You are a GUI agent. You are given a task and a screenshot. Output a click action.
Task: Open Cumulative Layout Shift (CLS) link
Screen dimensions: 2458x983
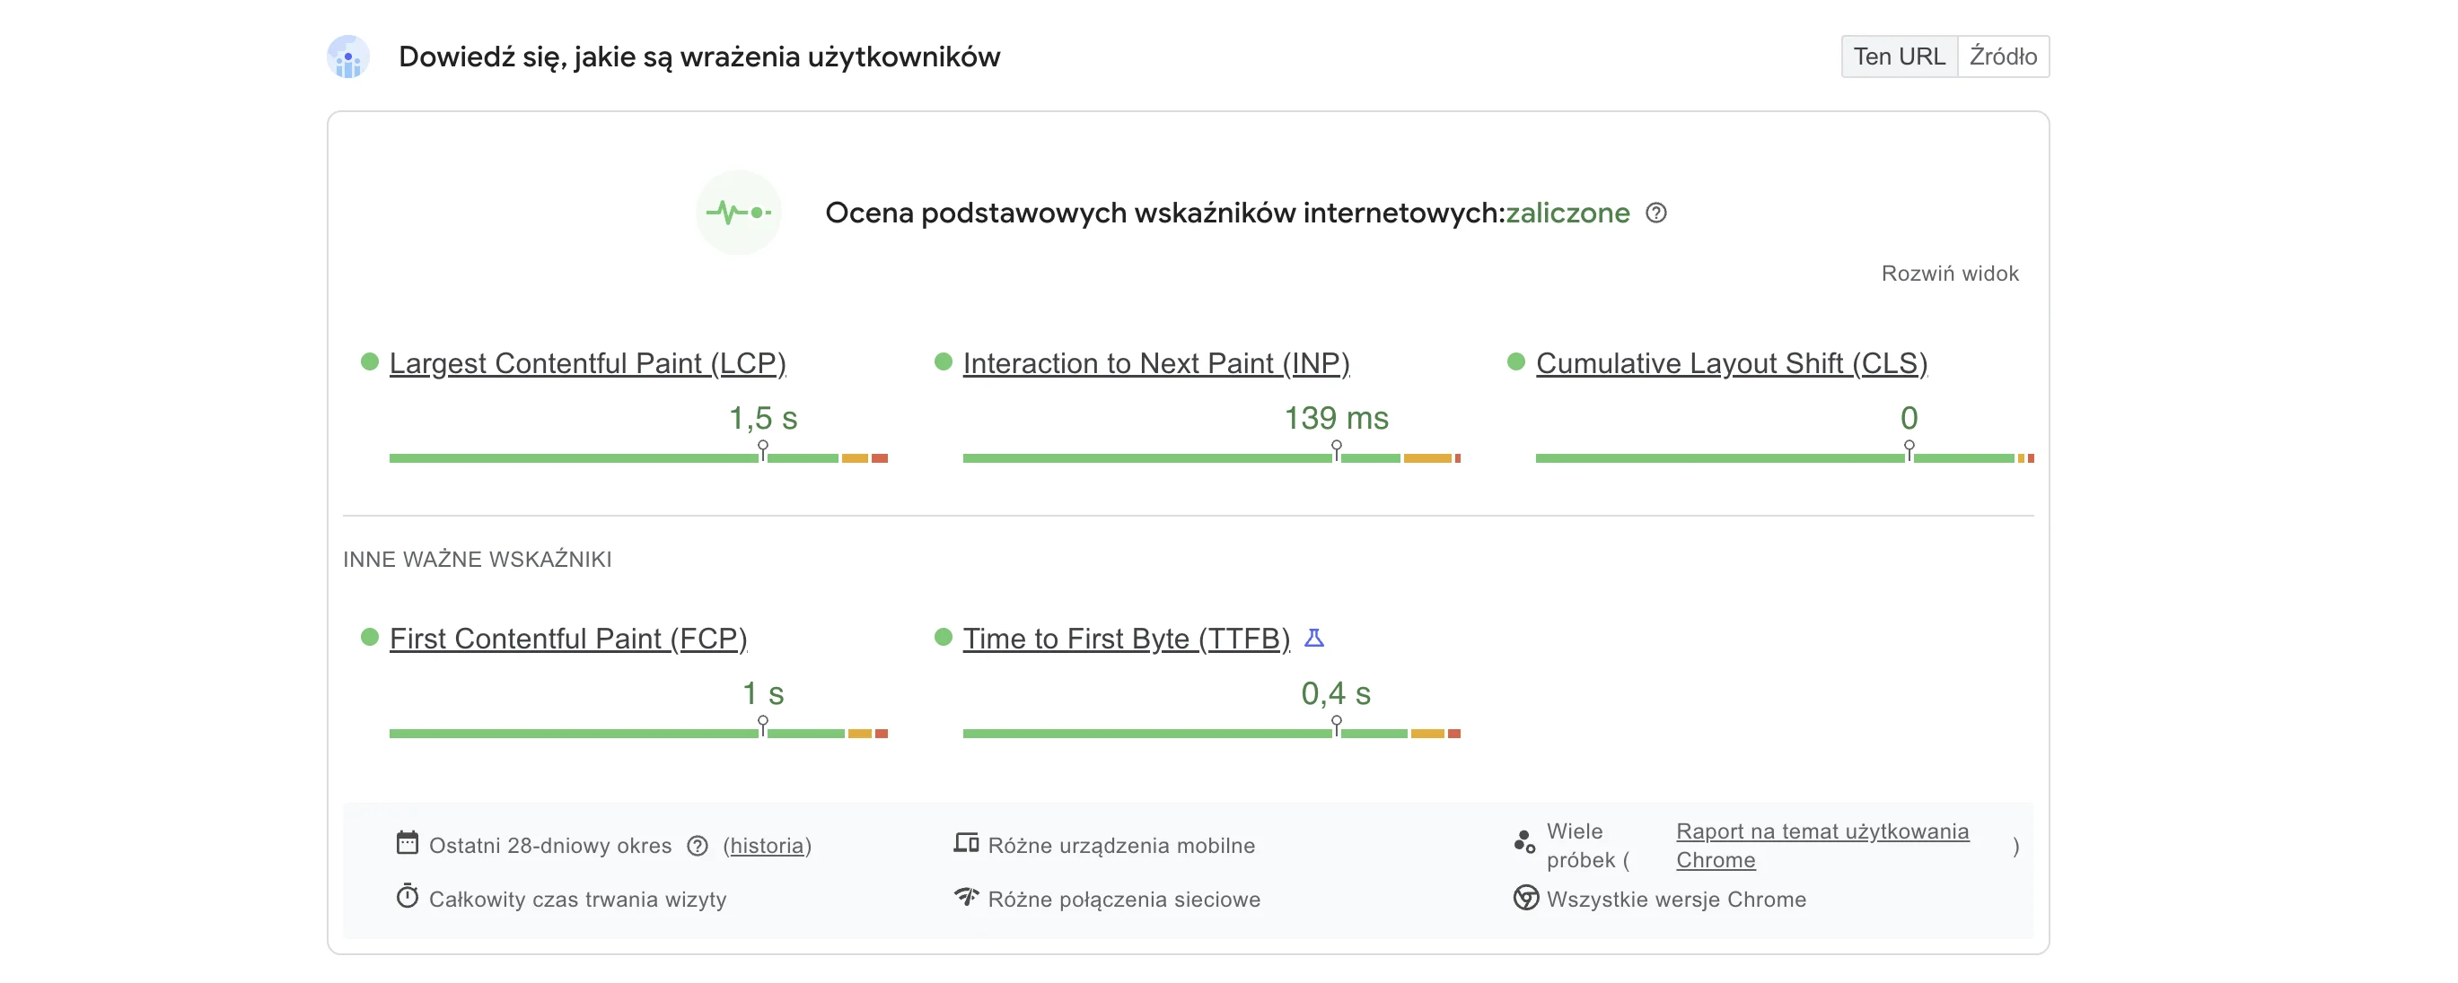[1732, 363]
